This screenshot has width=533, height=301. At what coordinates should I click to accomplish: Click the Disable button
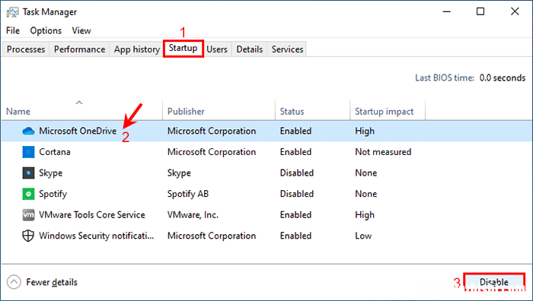[x=494, y=282]
